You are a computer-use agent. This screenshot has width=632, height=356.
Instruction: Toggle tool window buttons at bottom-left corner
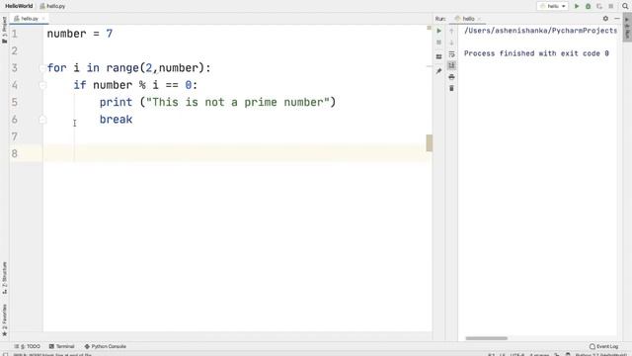tap(5, 354)
